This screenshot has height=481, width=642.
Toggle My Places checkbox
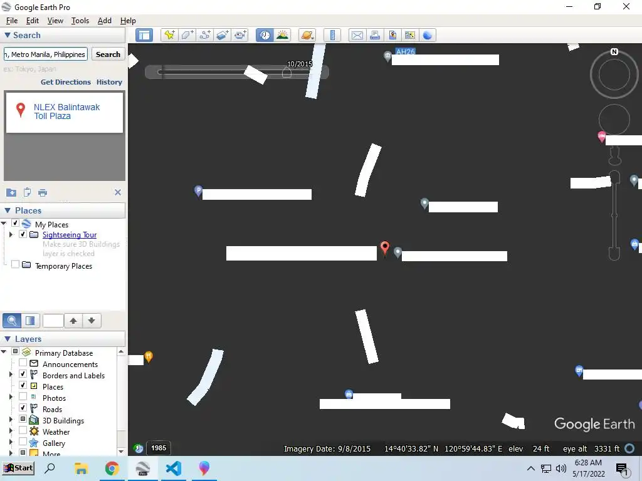(x=15, y=224)
